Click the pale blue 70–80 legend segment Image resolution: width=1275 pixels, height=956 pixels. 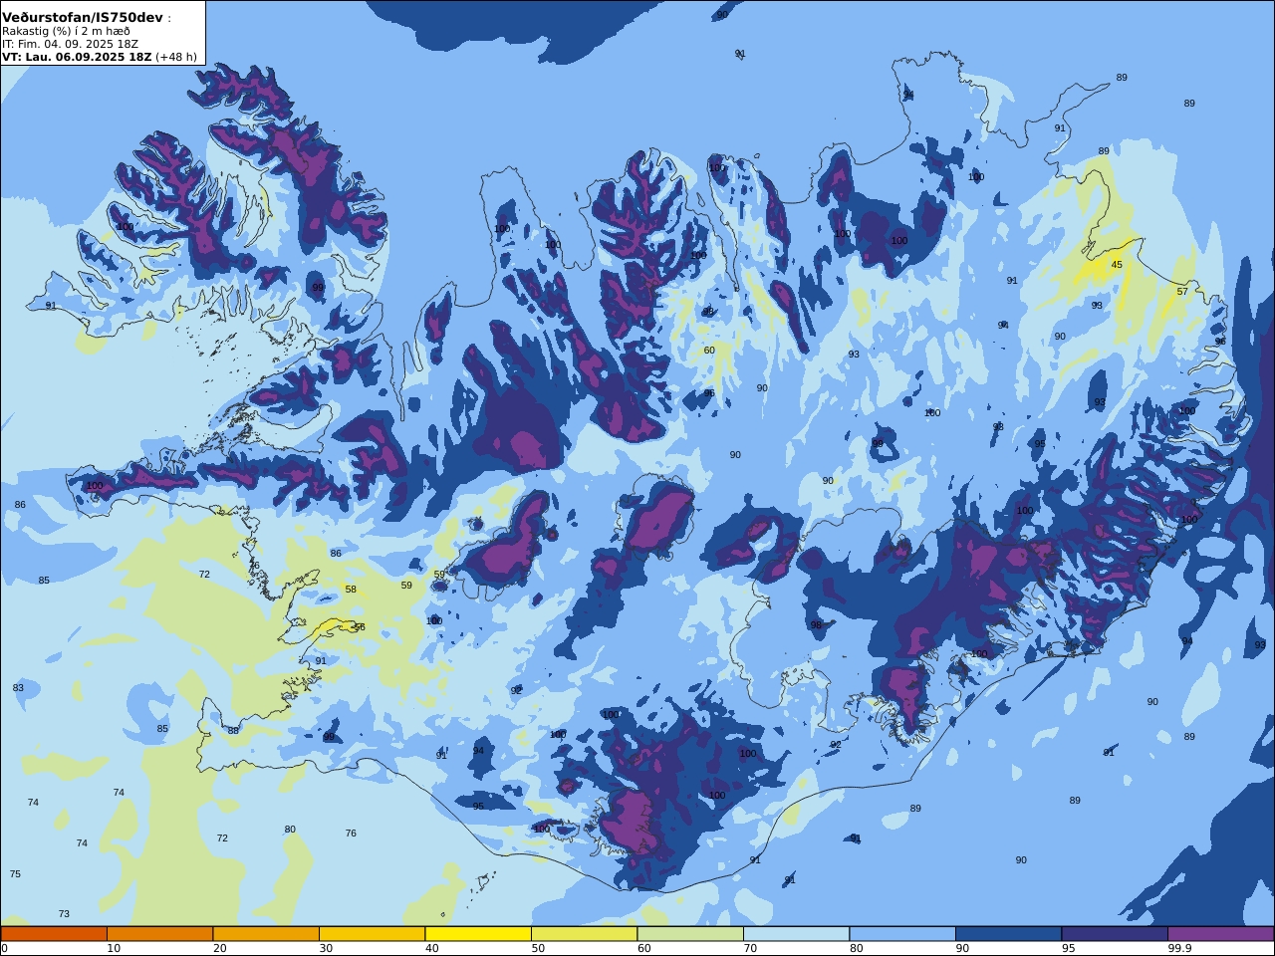tap(796, 934)
